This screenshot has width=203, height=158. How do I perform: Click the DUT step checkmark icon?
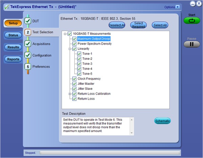click(x=28, y=21)
